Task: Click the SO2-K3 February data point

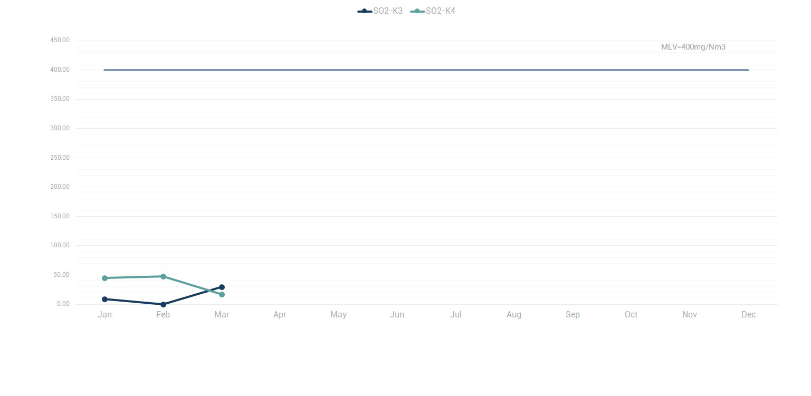Action: [x=163, y=304]
